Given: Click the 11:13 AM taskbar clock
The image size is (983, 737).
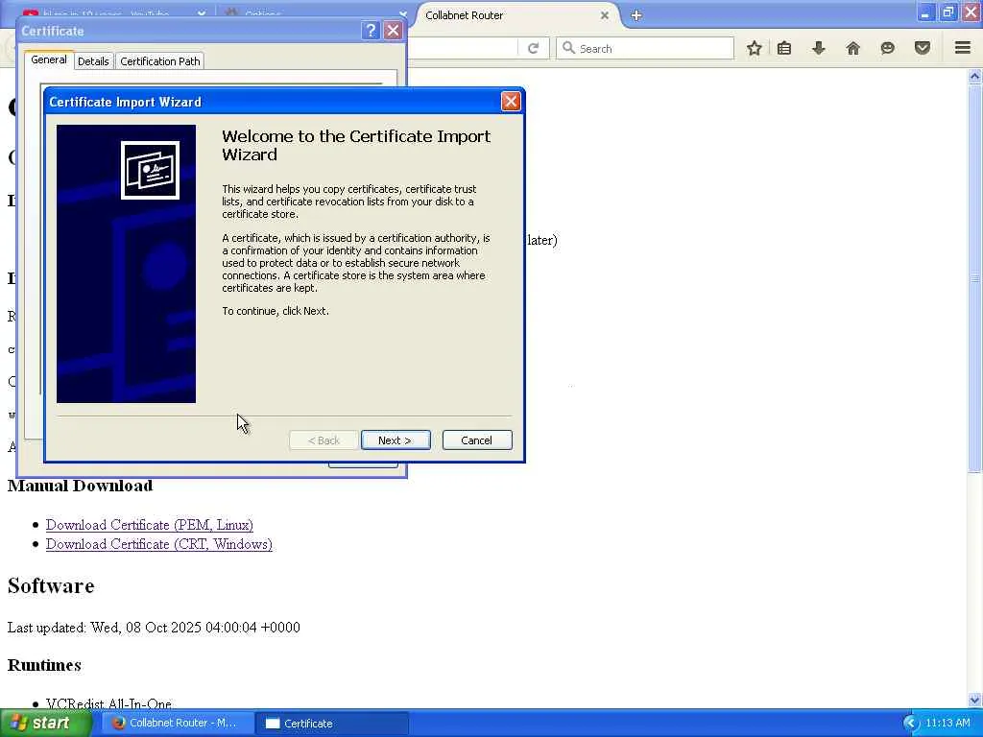Looking at the screenshot, I should pyautogui.click(x=947, y=724).
